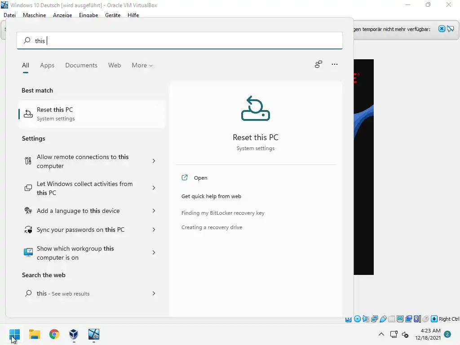Open the Hilfe menu in VirtualBox
Viewport: 460px width, 345px height.
(133, 15)
